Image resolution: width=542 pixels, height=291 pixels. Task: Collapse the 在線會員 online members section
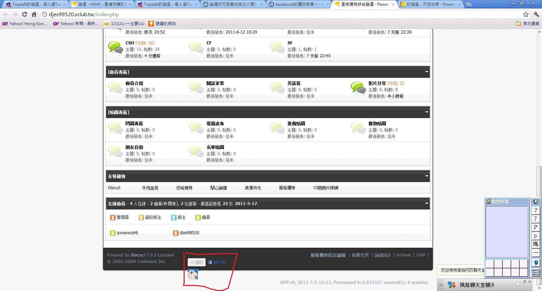[426, 203]
